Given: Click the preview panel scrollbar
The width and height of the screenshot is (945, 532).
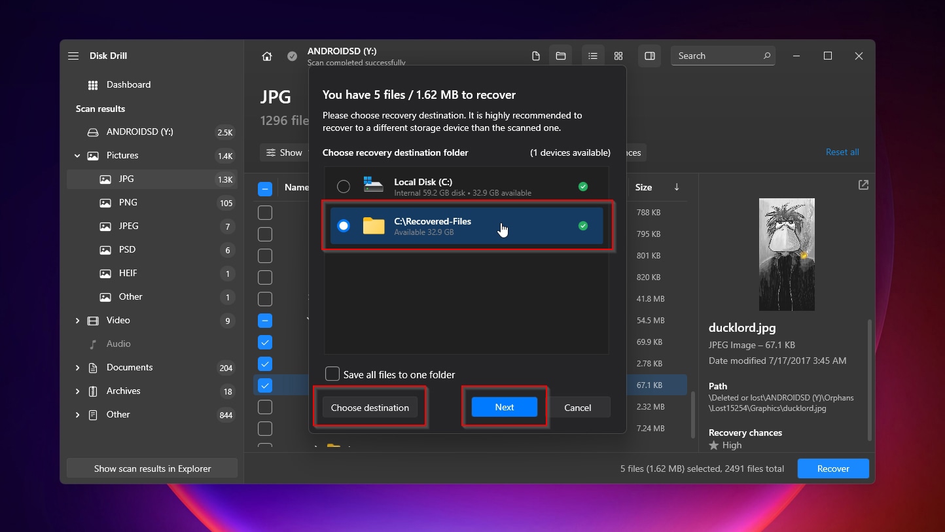Looking at the screenshot, I should pos(870,380).
